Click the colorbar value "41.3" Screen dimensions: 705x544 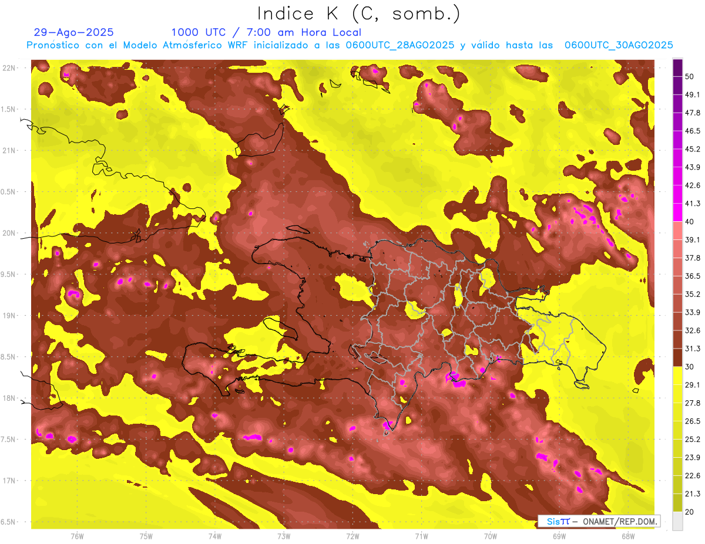tap(693, 204)
